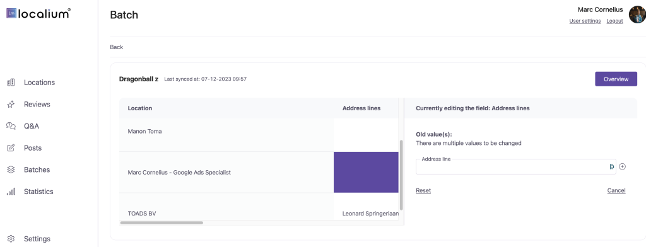This screenshot has width=646, height=247.
Task: Open the Locations menu item
Action: tap(39, 83)
